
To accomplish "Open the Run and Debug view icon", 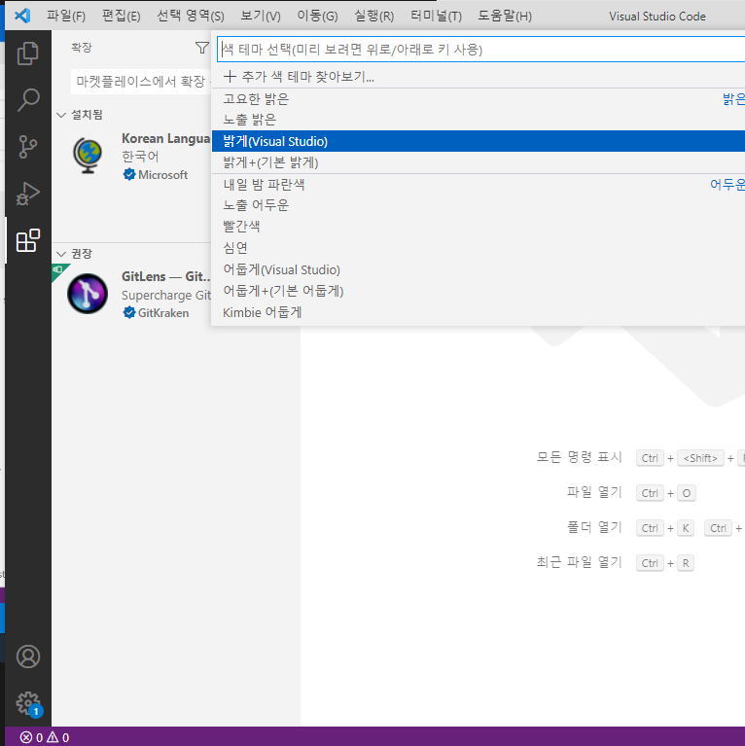I will (28, 194).
